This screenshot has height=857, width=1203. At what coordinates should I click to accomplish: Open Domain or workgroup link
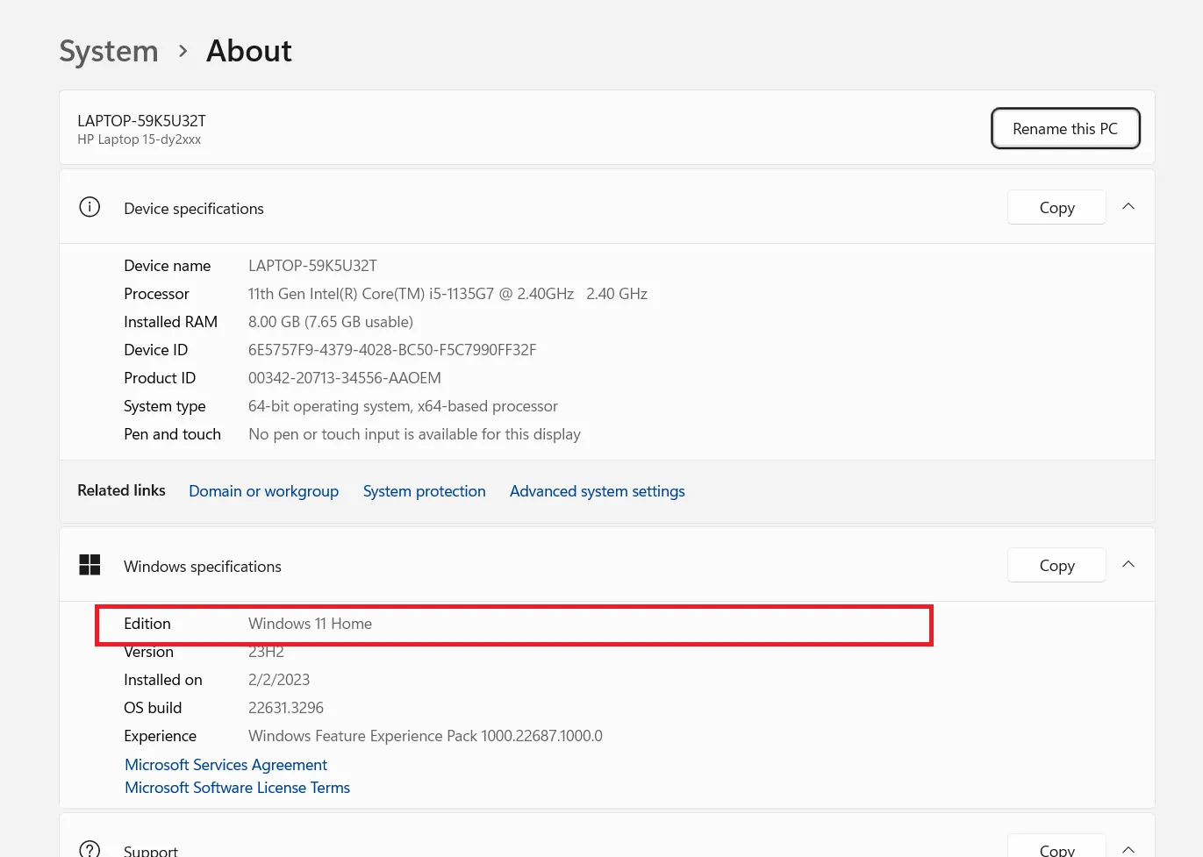(263, 491)
